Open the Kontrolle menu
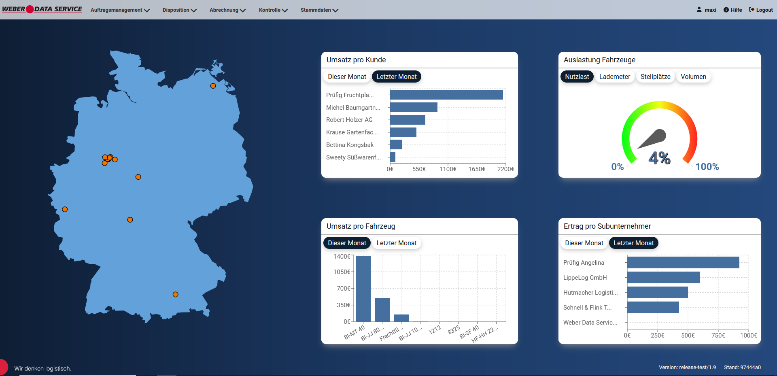 [x=273, y=10]
